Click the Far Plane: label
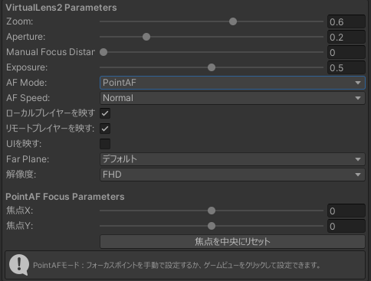The height and width of the screenshot is (281, 371). 28,159
